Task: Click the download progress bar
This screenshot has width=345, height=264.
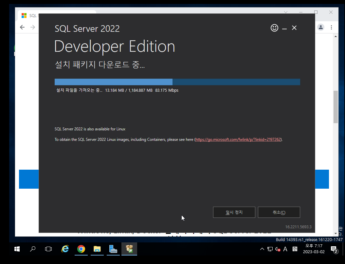Action: [177, 82]
